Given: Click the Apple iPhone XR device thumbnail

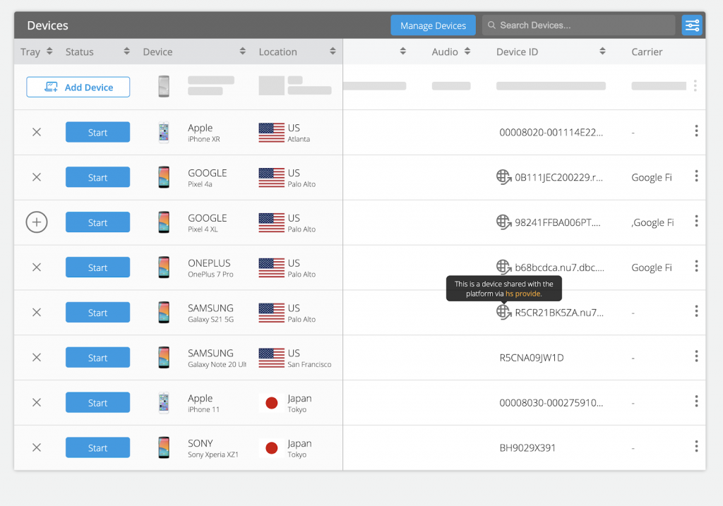Looking at the screenshot, I should 164,132.
